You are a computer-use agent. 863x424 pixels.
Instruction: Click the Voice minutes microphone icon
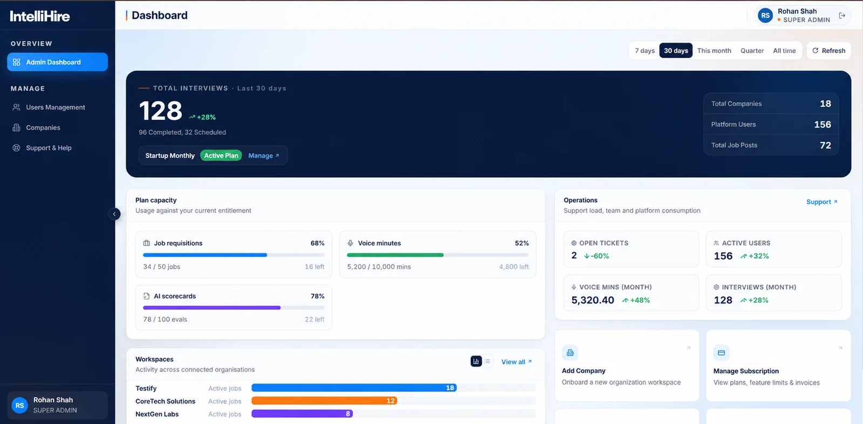click(351, 243)
